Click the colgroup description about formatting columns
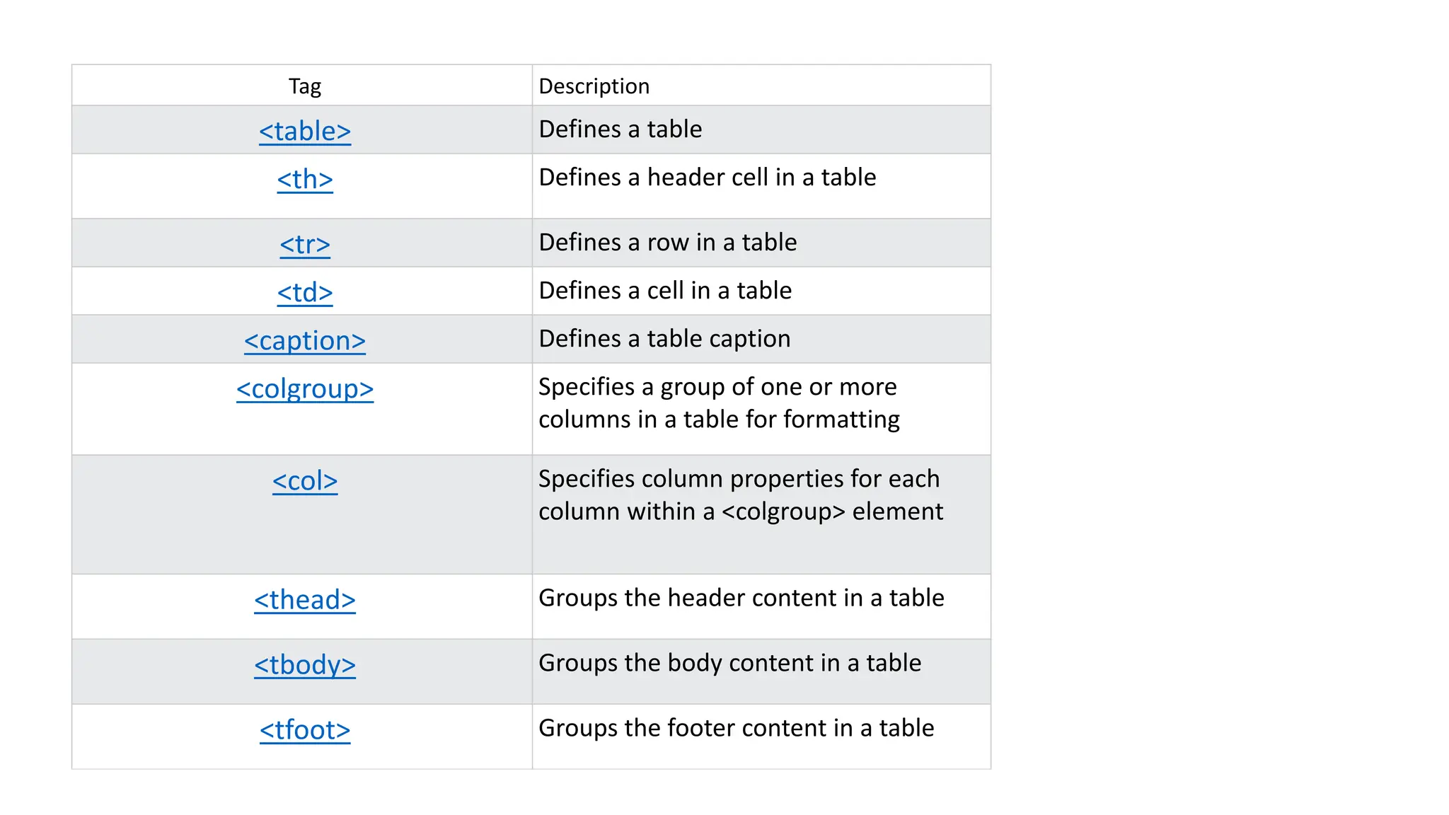The height and width of the screenshot is (815, 1449). 719,403
